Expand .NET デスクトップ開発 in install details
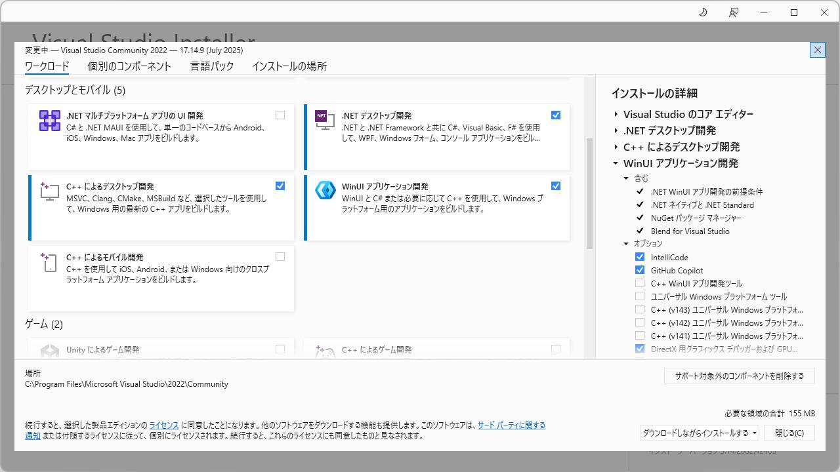This screenshot has height=472, width=840. click(x=616, y=130)
